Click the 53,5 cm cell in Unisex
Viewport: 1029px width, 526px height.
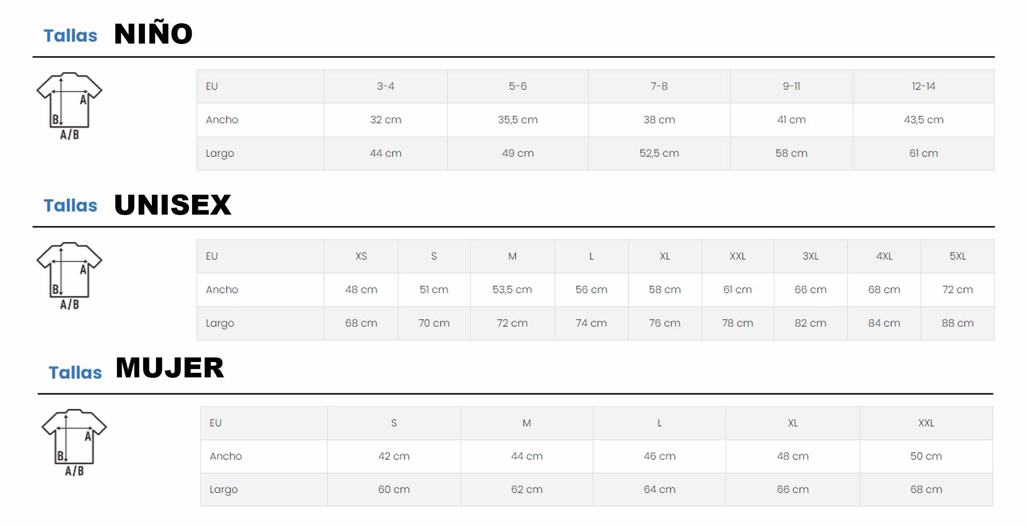512,290
